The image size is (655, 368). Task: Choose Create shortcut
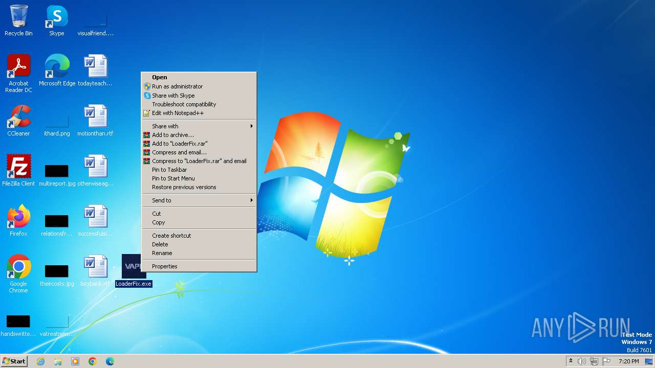pyautogui.click(x=199, y=236)
